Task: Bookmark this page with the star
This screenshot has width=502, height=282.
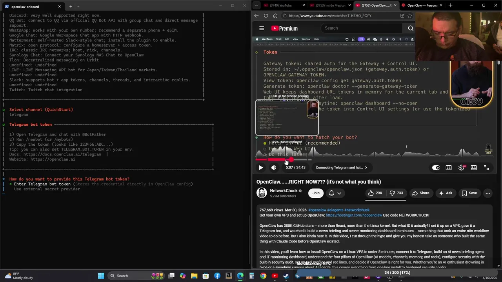Action: 410,16
